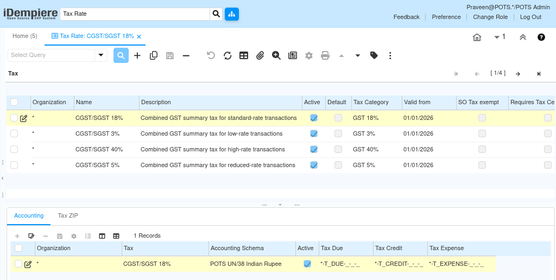Image resolution: width=556 pixels, height=280 pixels.
Task: Select the CGST/SGST 3% row checkbox
Action: click(14, 133)
